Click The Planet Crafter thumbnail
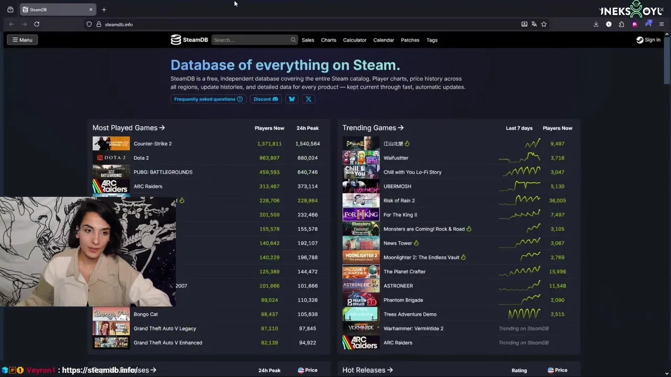 361,271
